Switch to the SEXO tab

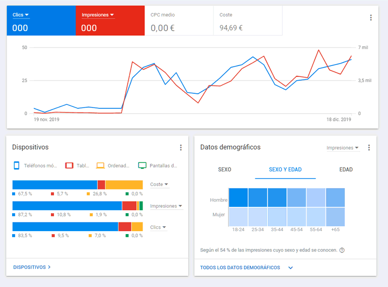pos(225,169)
